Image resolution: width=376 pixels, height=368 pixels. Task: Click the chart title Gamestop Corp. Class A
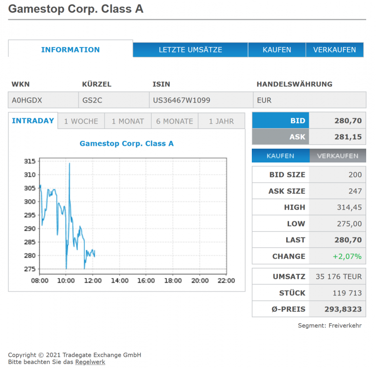pyautogui.click(x=127, y=143)
